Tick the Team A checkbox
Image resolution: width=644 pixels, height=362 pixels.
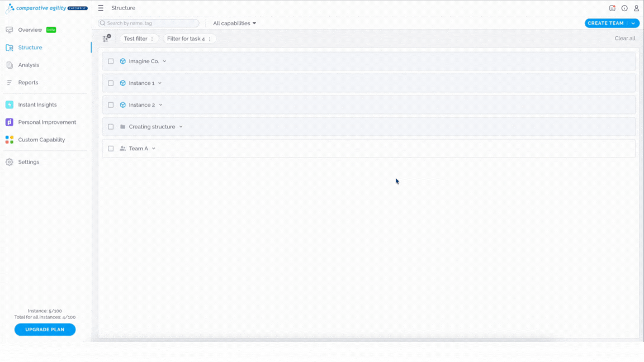[x=111, y=149]
